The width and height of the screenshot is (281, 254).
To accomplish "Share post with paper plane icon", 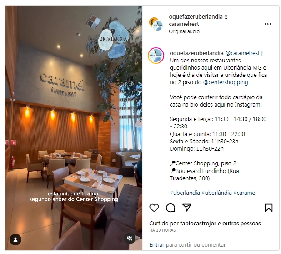I will point(187,208).
